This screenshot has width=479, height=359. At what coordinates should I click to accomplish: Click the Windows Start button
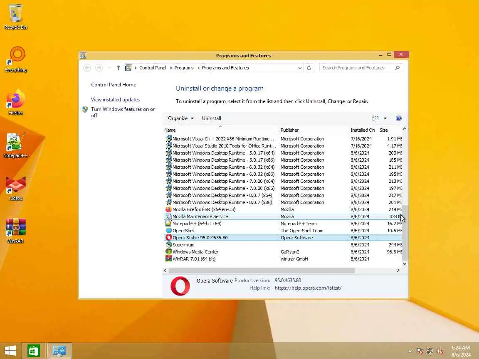(10, 350)
